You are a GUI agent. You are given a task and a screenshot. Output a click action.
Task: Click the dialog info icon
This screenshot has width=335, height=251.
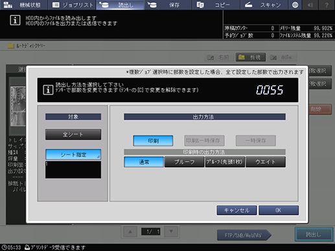[x=48, y=90]
